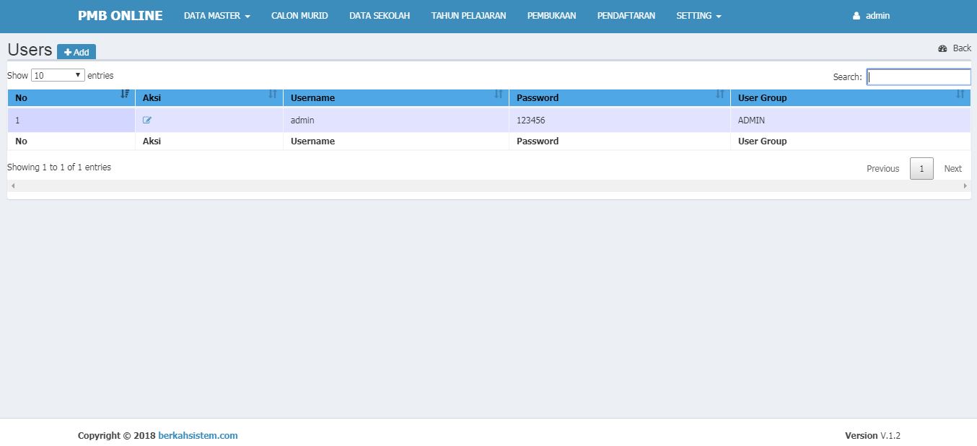Screen dimensions: 977x446
Task: Open the Show entries count dropdown
Action: [x=58, y=75]
